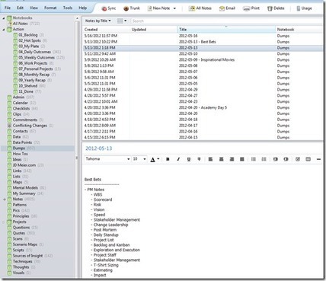Insert a to-do checkbox
Image resolution: width=326 pixels, height=281 pixels.
pyautogui.click(x=298, y=159)
